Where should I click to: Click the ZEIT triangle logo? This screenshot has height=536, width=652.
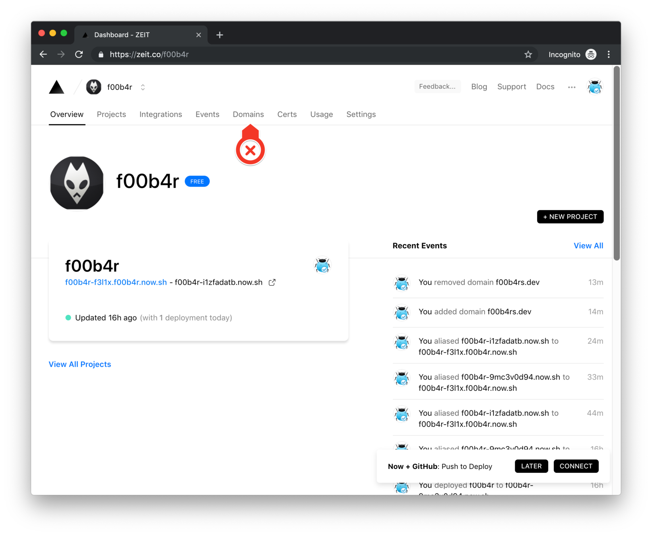56,87
